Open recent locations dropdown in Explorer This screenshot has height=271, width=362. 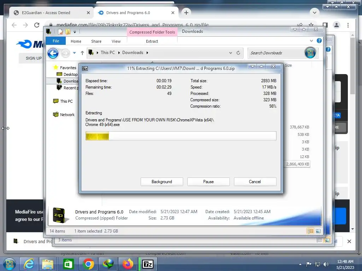click(x=74, y=53)
